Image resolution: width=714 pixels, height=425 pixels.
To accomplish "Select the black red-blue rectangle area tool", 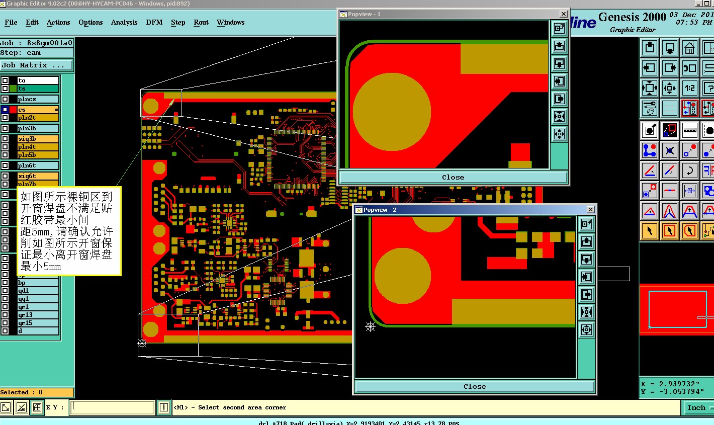I will 670,130.
